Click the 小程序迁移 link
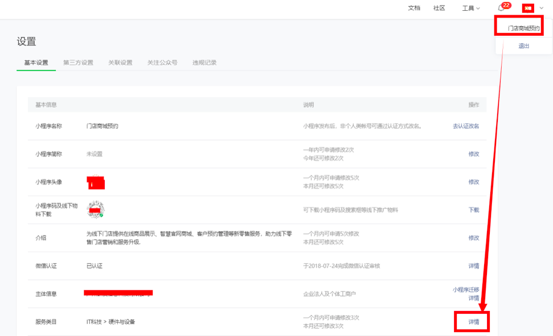Viewport: 553px width, 336px height. click(x=465, y=289)
